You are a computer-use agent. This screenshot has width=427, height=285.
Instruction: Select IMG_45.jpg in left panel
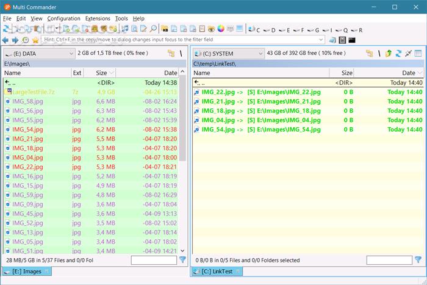[91, 214]
